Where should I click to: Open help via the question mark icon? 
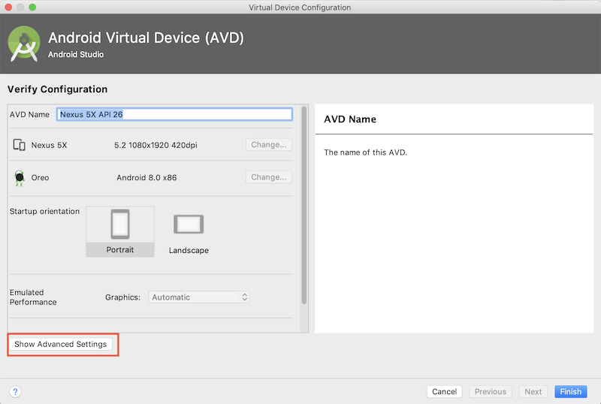(15, 391)
